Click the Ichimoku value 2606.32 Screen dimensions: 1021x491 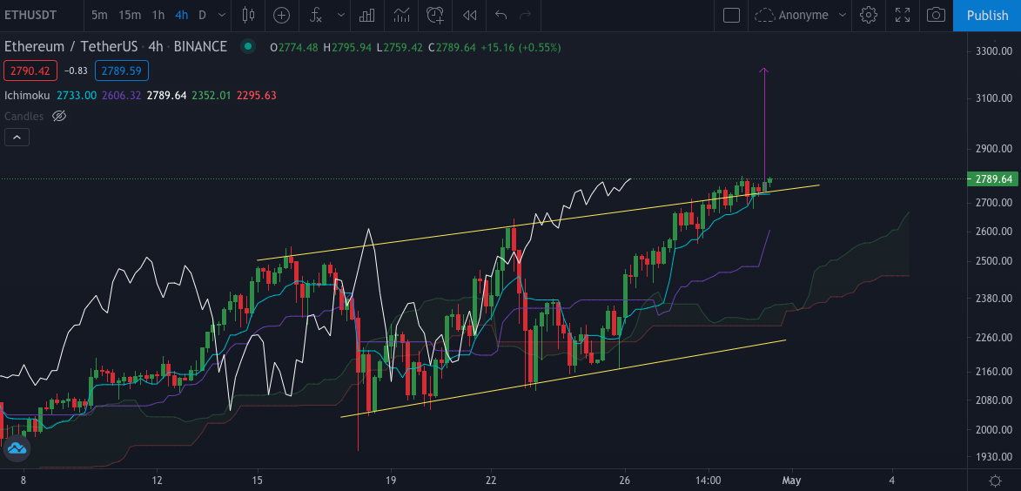tap(122, 96)
